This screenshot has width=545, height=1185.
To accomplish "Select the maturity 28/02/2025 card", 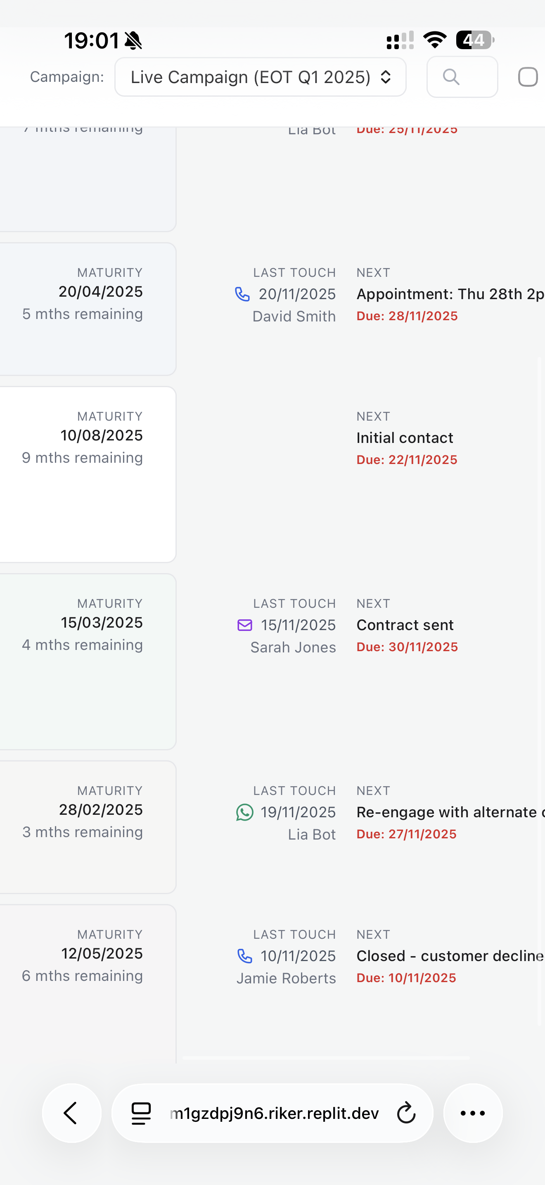I will (88, 827).
